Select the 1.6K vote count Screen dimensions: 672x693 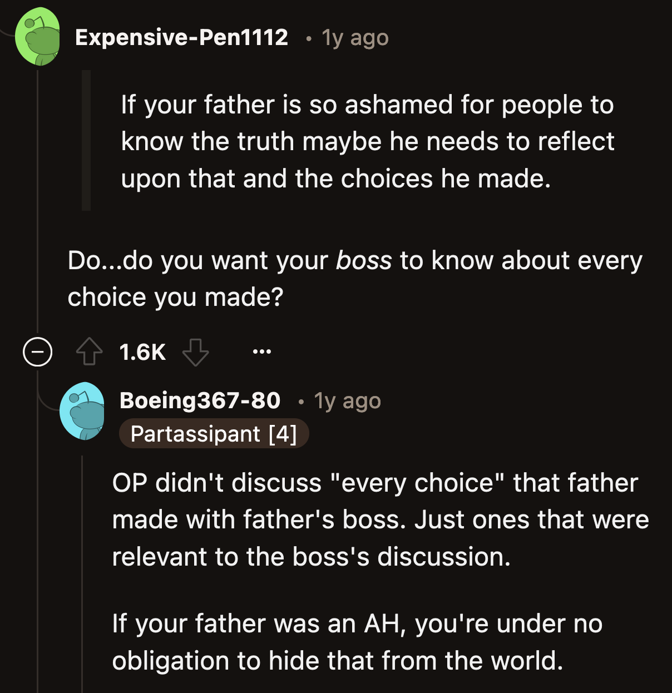pyautogui.click(x=142, y=351)
